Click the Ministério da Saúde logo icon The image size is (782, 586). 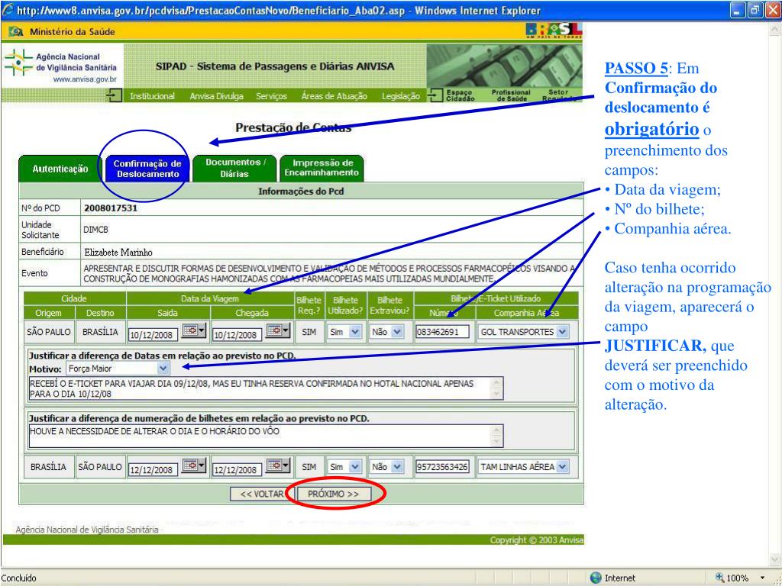pyautogui.click(x=15, y=31)
